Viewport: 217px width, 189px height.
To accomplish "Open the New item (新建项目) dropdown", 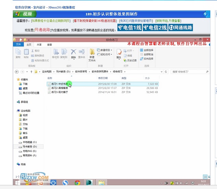I will pyautogui.click(x=104, y=50).
